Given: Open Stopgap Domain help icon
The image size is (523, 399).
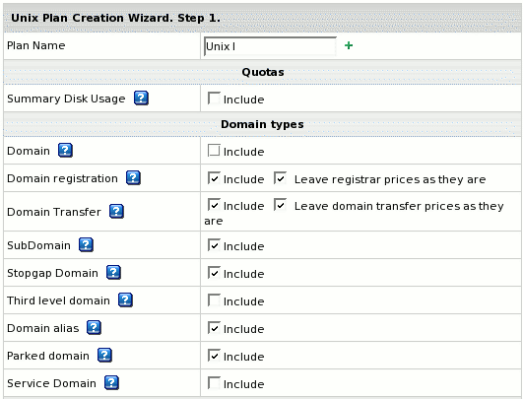Looking at the screenshot, I should coord(113,273).
